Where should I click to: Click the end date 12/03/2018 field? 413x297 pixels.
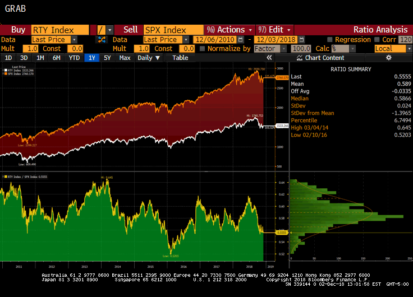click(x=276, y=40)
